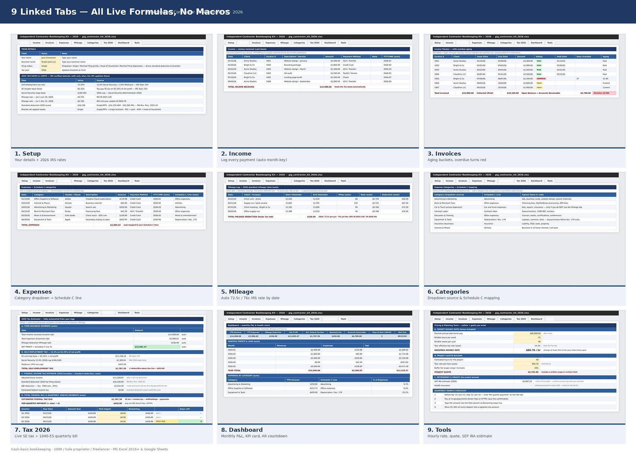Screen dimensions: 636x454
Task: Open category dropdown 'Office Supplies & Software' in Expenses
Action: [x=48, y=199]
